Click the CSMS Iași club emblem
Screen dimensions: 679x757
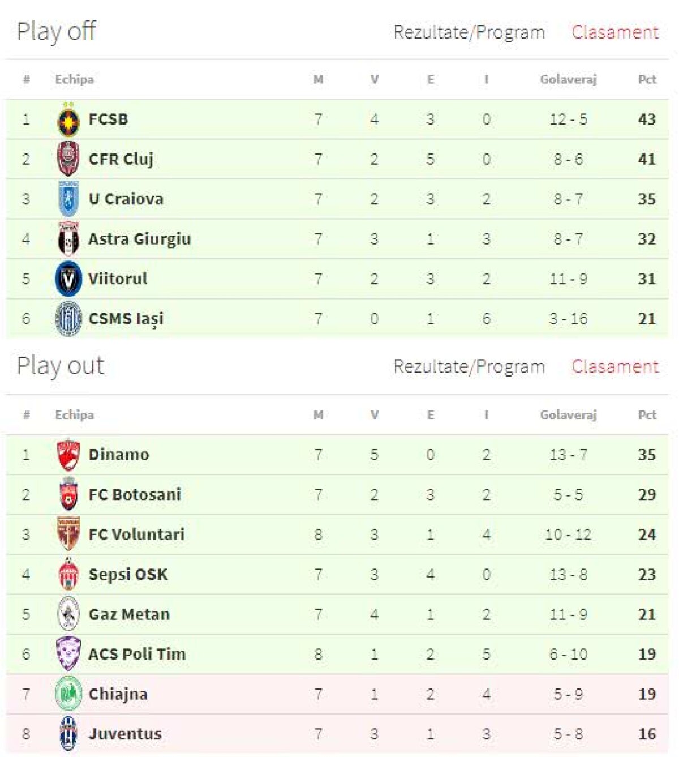click(68, 319)
